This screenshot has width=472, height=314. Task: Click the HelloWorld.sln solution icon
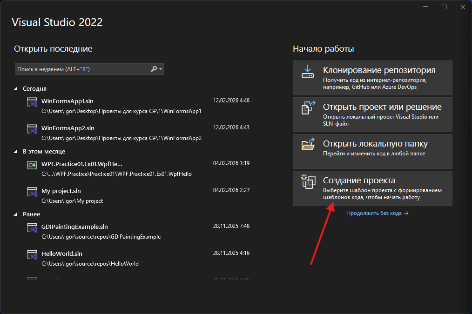(x=32, y=255)
